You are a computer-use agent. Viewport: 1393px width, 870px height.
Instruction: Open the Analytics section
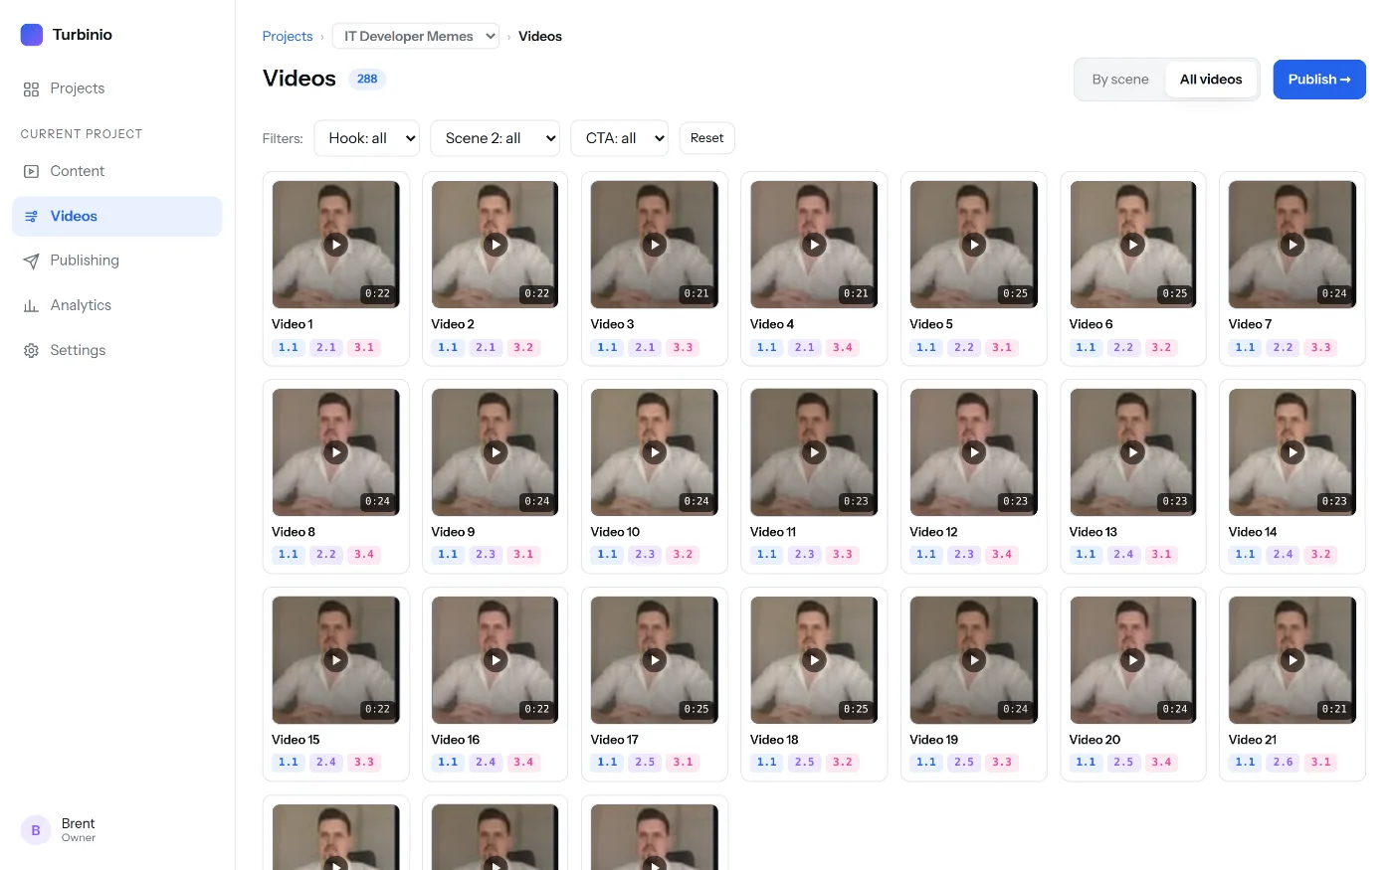tap(116, 305)
